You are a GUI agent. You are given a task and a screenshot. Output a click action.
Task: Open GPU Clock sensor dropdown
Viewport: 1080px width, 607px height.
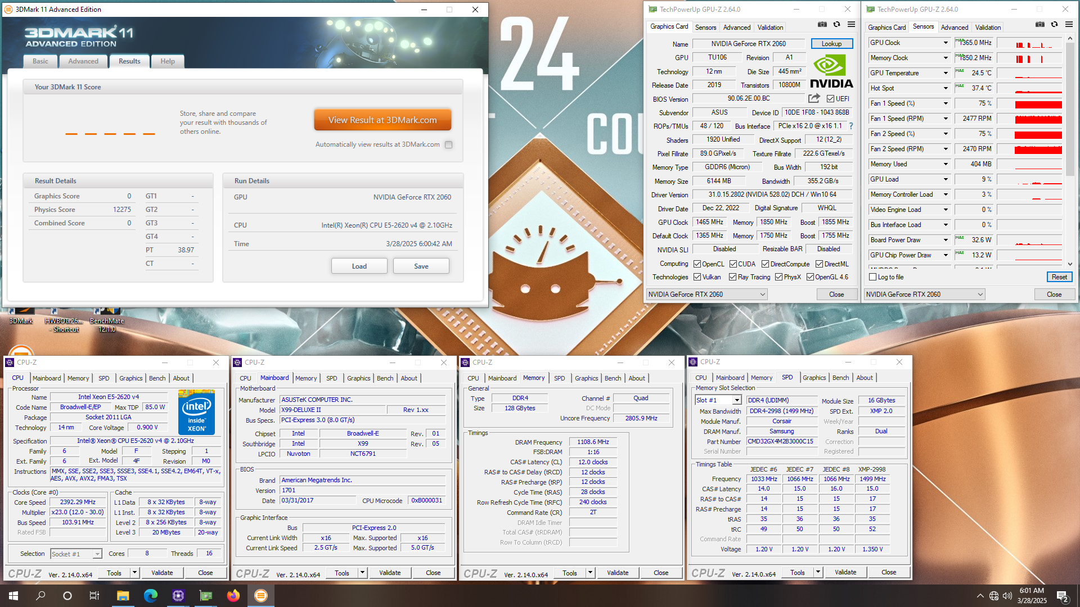(946, 43)
